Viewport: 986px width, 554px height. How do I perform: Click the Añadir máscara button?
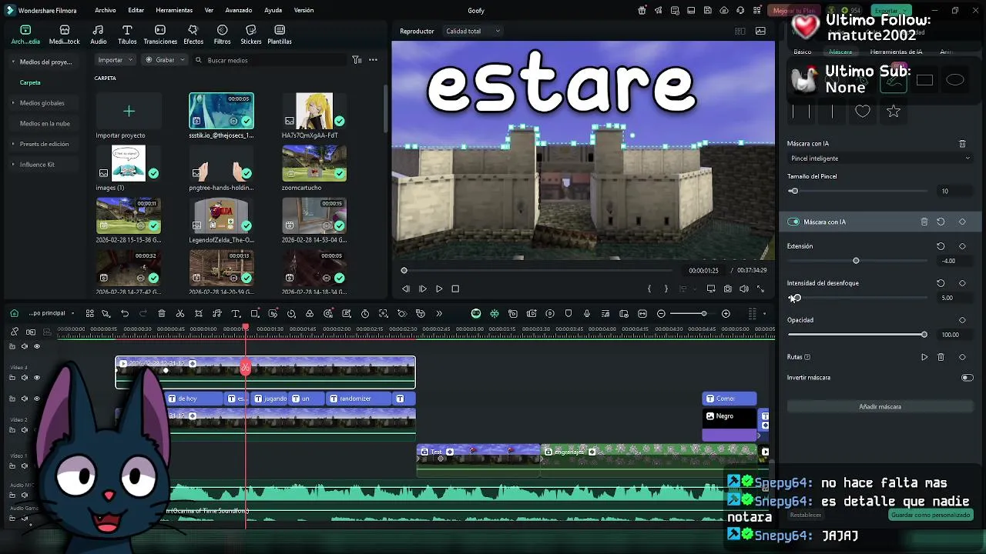pyautogui.click(x=880, y=406)
